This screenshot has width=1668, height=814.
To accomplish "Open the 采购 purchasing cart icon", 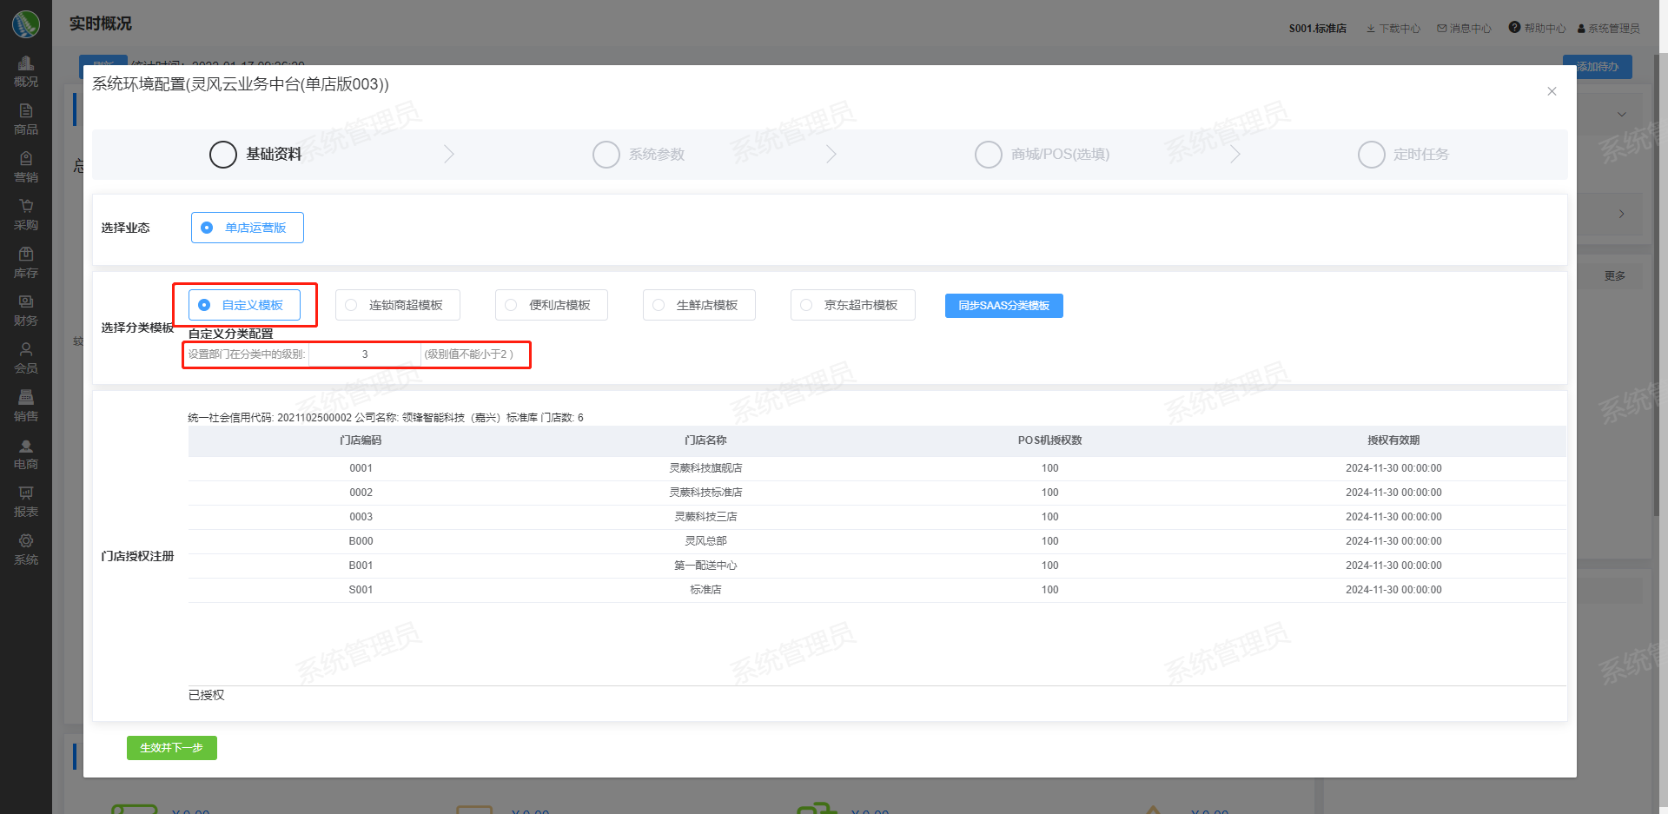I will coord(26,215).
